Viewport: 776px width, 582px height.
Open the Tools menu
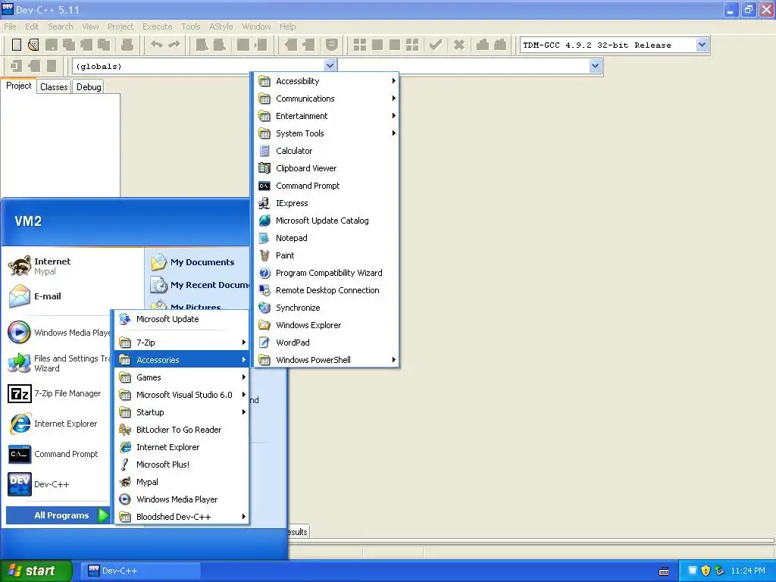tap(190, 27)
